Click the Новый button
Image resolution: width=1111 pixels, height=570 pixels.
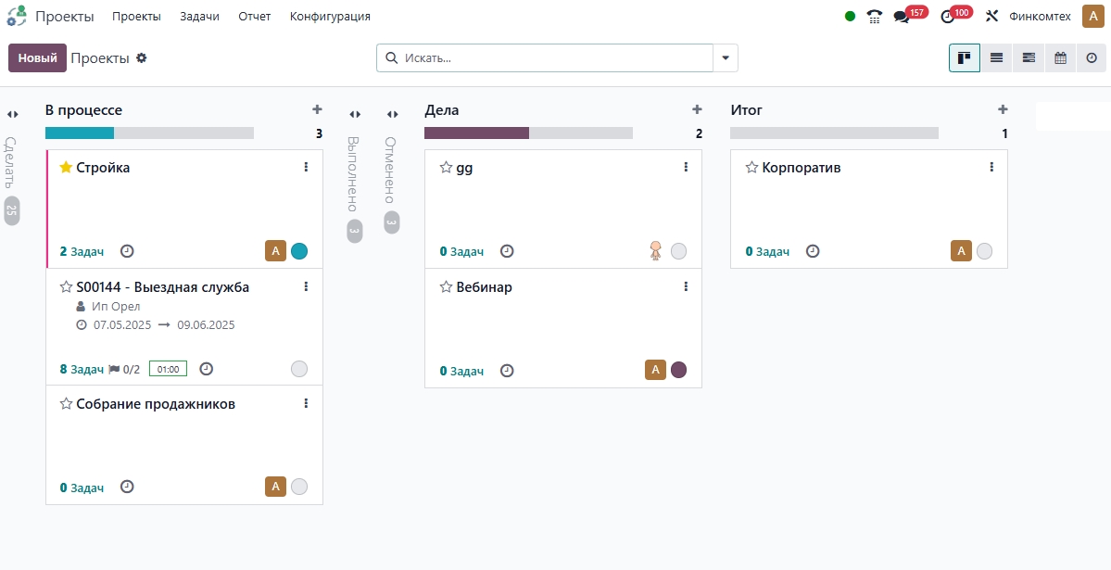click(x=37, y=58)
